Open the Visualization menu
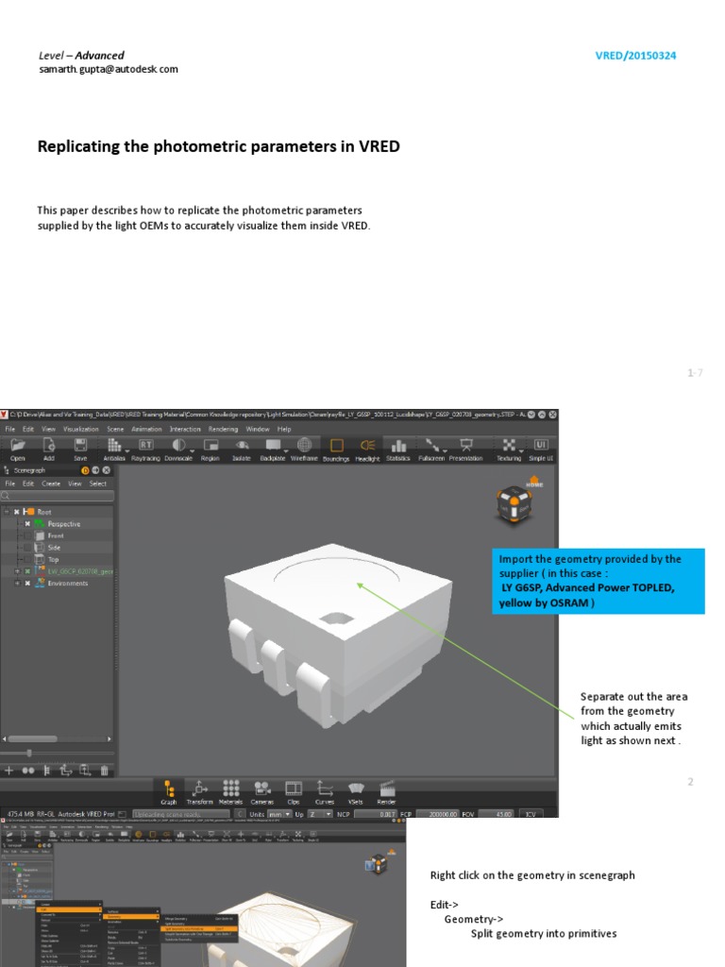This screenshot has width=725, height=967. click(x=81, y=430)
